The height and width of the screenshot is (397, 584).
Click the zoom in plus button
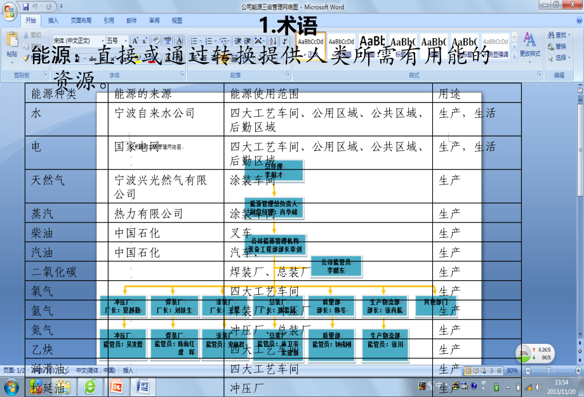pos(578,370)
